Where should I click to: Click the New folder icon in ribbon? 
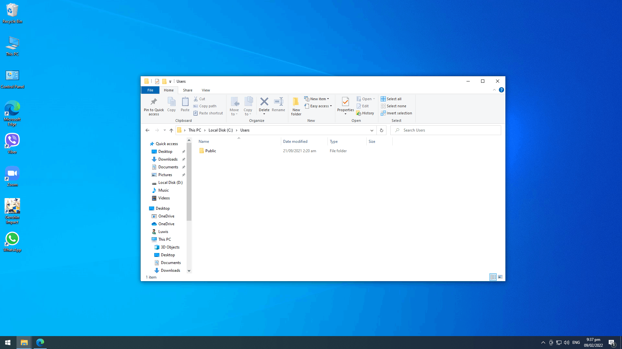coord(296,102)
